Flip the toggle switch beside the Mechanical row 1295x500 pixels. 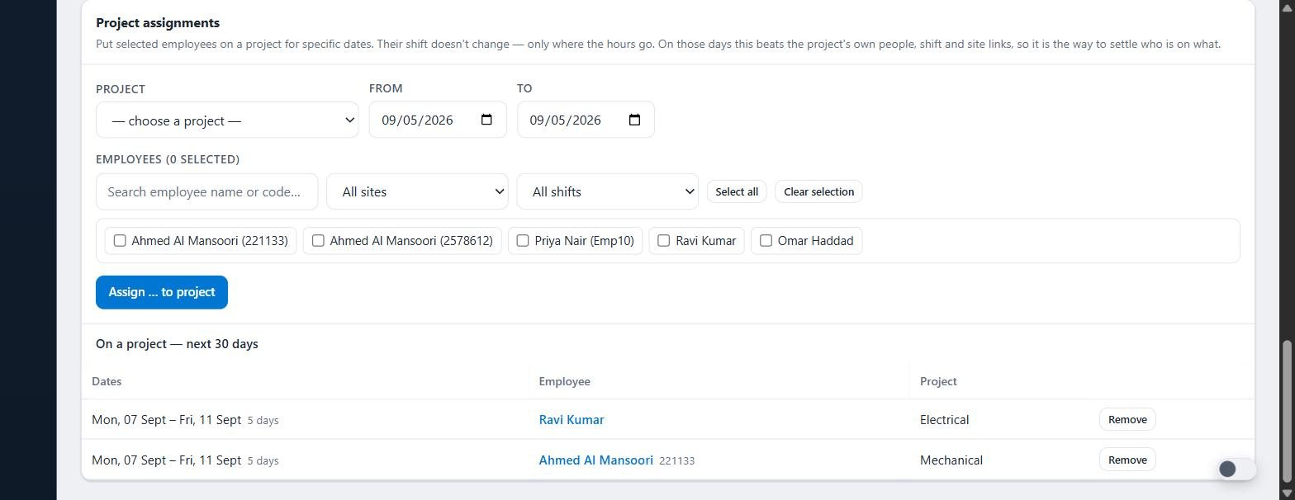point(1236,469)
